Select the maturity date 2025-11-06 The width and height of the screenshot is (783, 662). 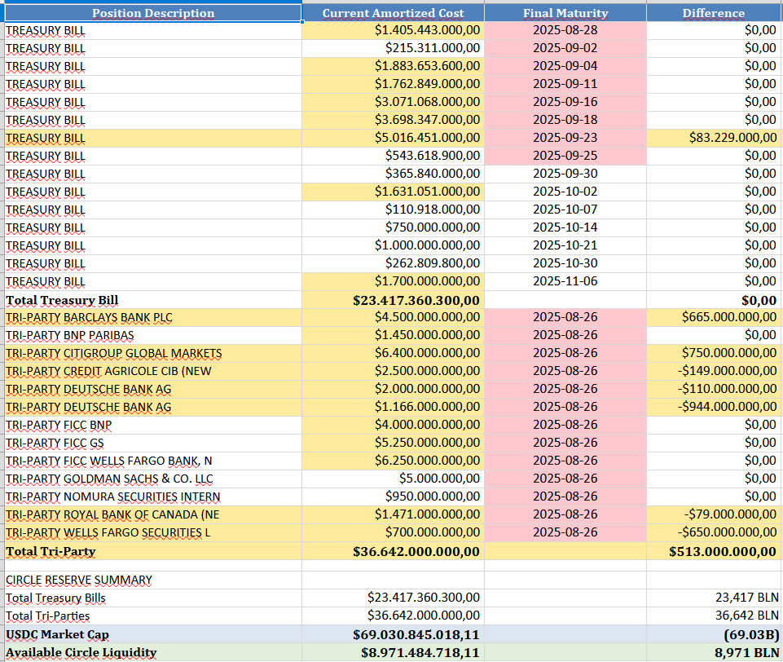565,282
